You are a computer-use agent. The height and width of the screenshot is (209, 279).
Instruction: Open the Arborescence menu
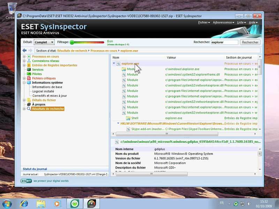pos(224,23)
